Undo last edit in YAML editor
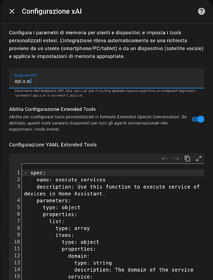213x280 pixels. tap(165, 158)
